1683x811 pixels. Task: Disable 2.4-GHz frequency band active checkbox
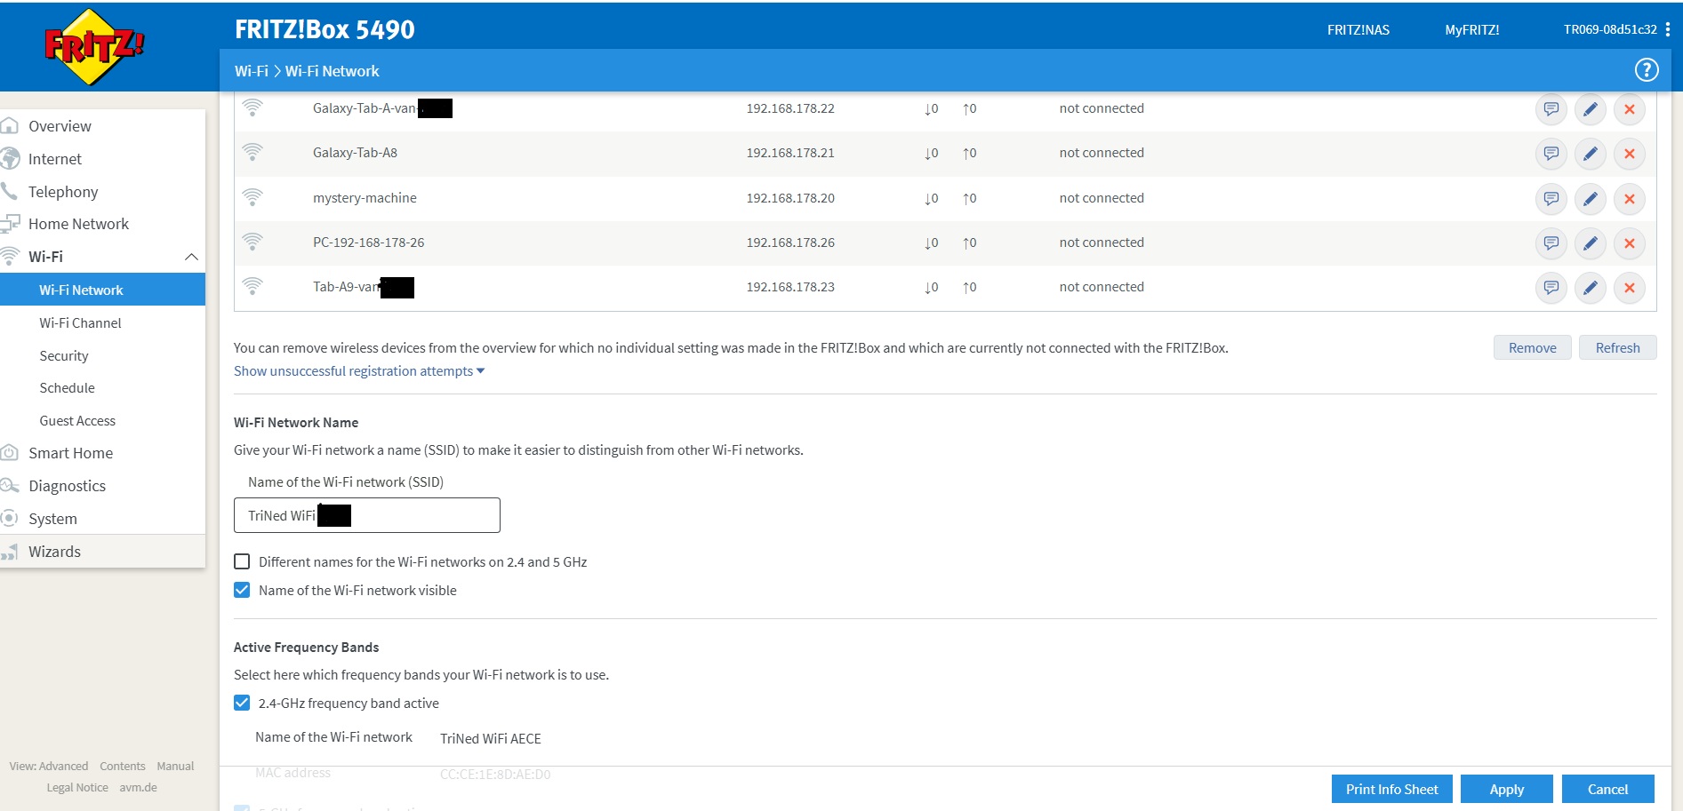point(242,703)
